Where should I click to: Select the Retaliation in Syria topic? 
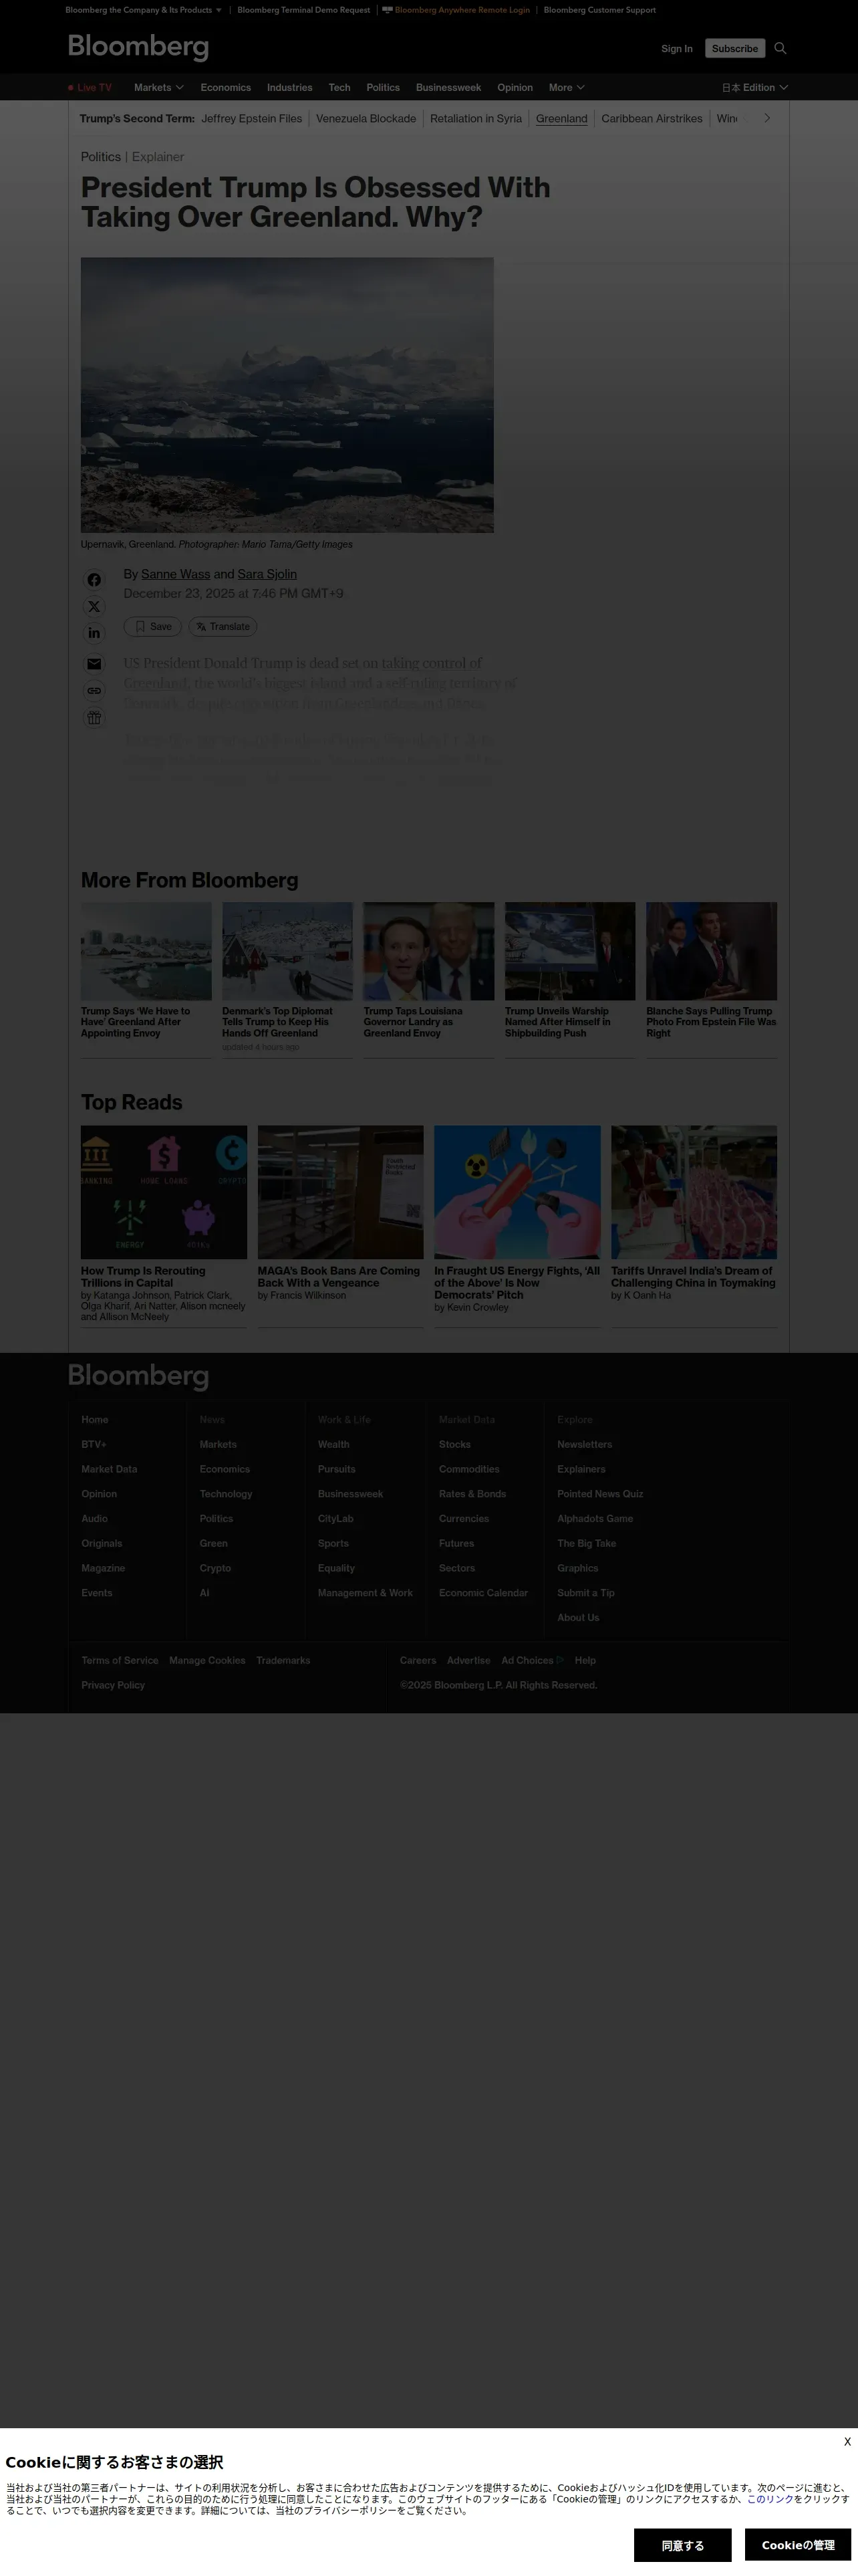(x=476, y=118)
